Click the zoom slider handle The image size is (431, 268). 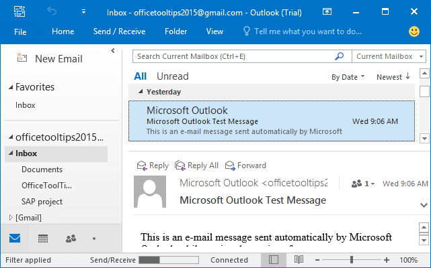click(x=352, y=259)
